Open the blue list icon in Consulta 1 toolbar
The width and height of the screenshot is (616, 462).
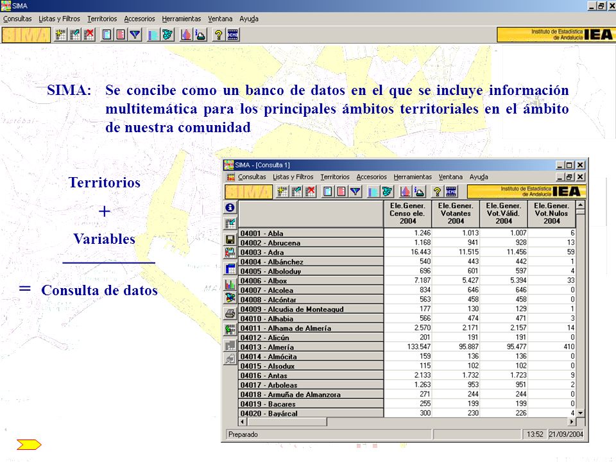[x=328, y=192]
